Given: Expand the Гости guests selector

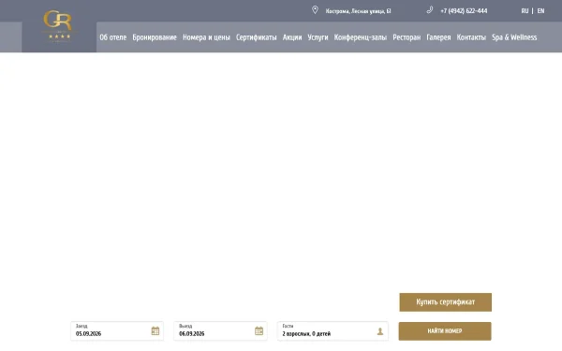Looking at the screenshot, I should (x=333, y=331).
